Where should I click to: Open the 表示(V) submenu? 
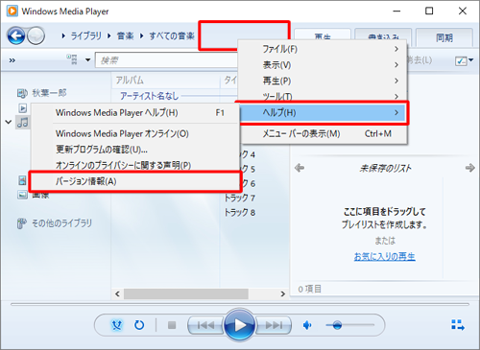tap(323, 65)
